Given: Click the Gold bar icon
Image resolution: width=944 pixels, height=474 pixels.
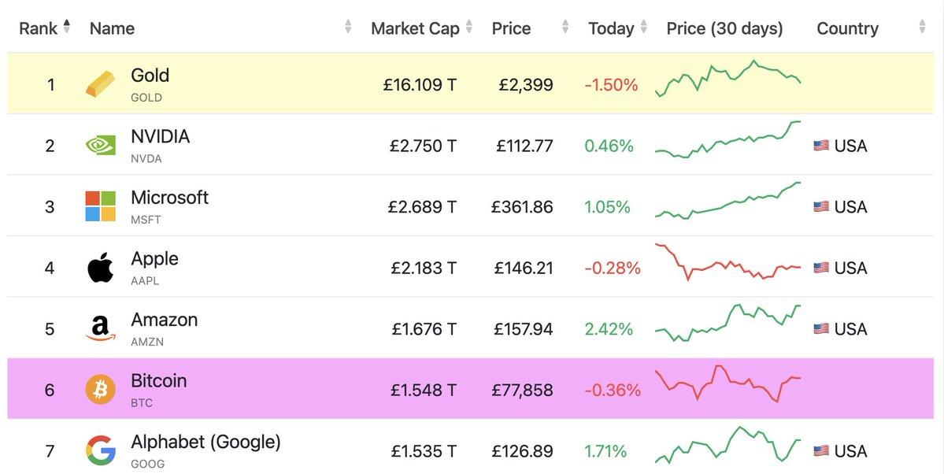Looking at the screenshot, I should pyautogui.click(x=100, y=84).
